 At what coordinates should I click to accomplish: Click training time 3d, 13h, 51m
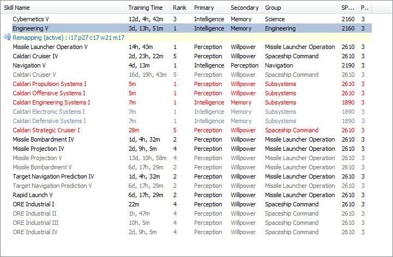(x=146, y=28)
